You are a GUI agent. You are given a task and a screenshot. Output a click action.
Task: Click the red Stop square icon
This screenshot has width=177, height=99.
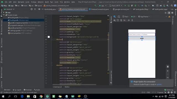pyautogui.click(x=149, y=5)
